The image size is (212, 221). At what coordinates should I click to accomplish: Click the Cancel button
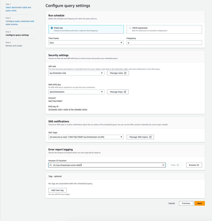coord(172,203)
